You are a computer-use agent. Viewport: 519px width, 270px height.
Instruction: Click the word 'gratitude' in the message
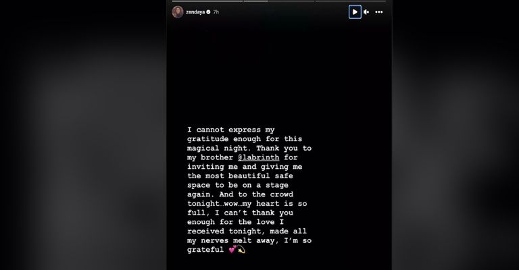[207, 139]
